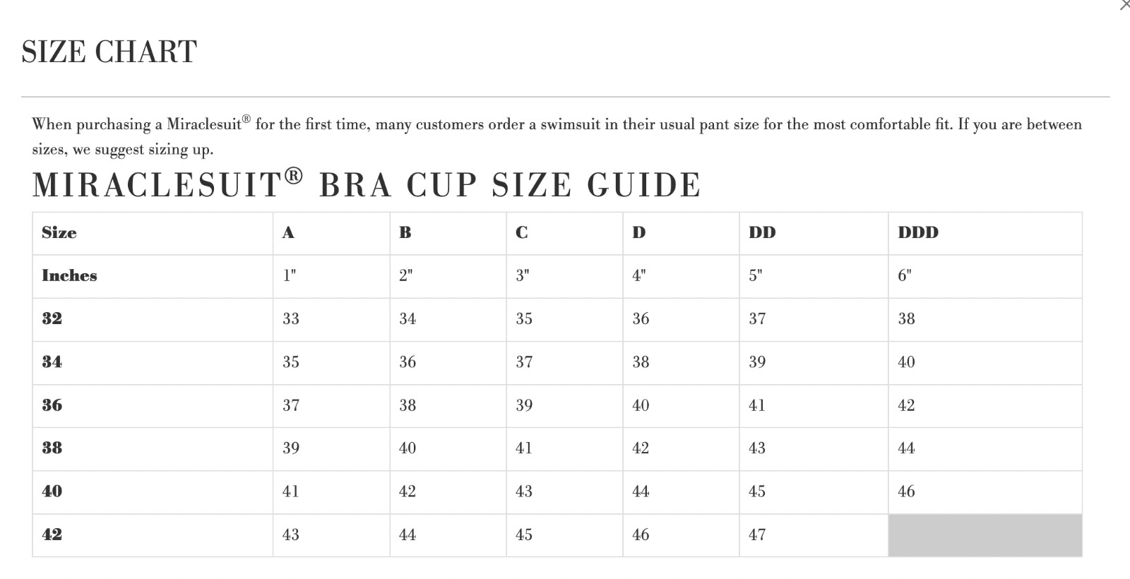Select the size 40 DDD value 46
This screenshot has width=1130, height=579.
(x=906, y=492)
